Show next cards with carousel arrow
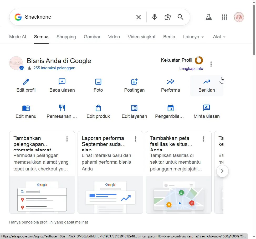The height and width of the screenshot is (239, 256). pyautogui.click(x=222, y=171)
